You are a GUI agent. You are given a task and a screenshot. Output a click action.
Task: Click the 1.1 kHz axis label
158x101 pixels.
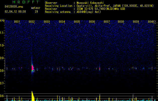(x=2, y=33)
